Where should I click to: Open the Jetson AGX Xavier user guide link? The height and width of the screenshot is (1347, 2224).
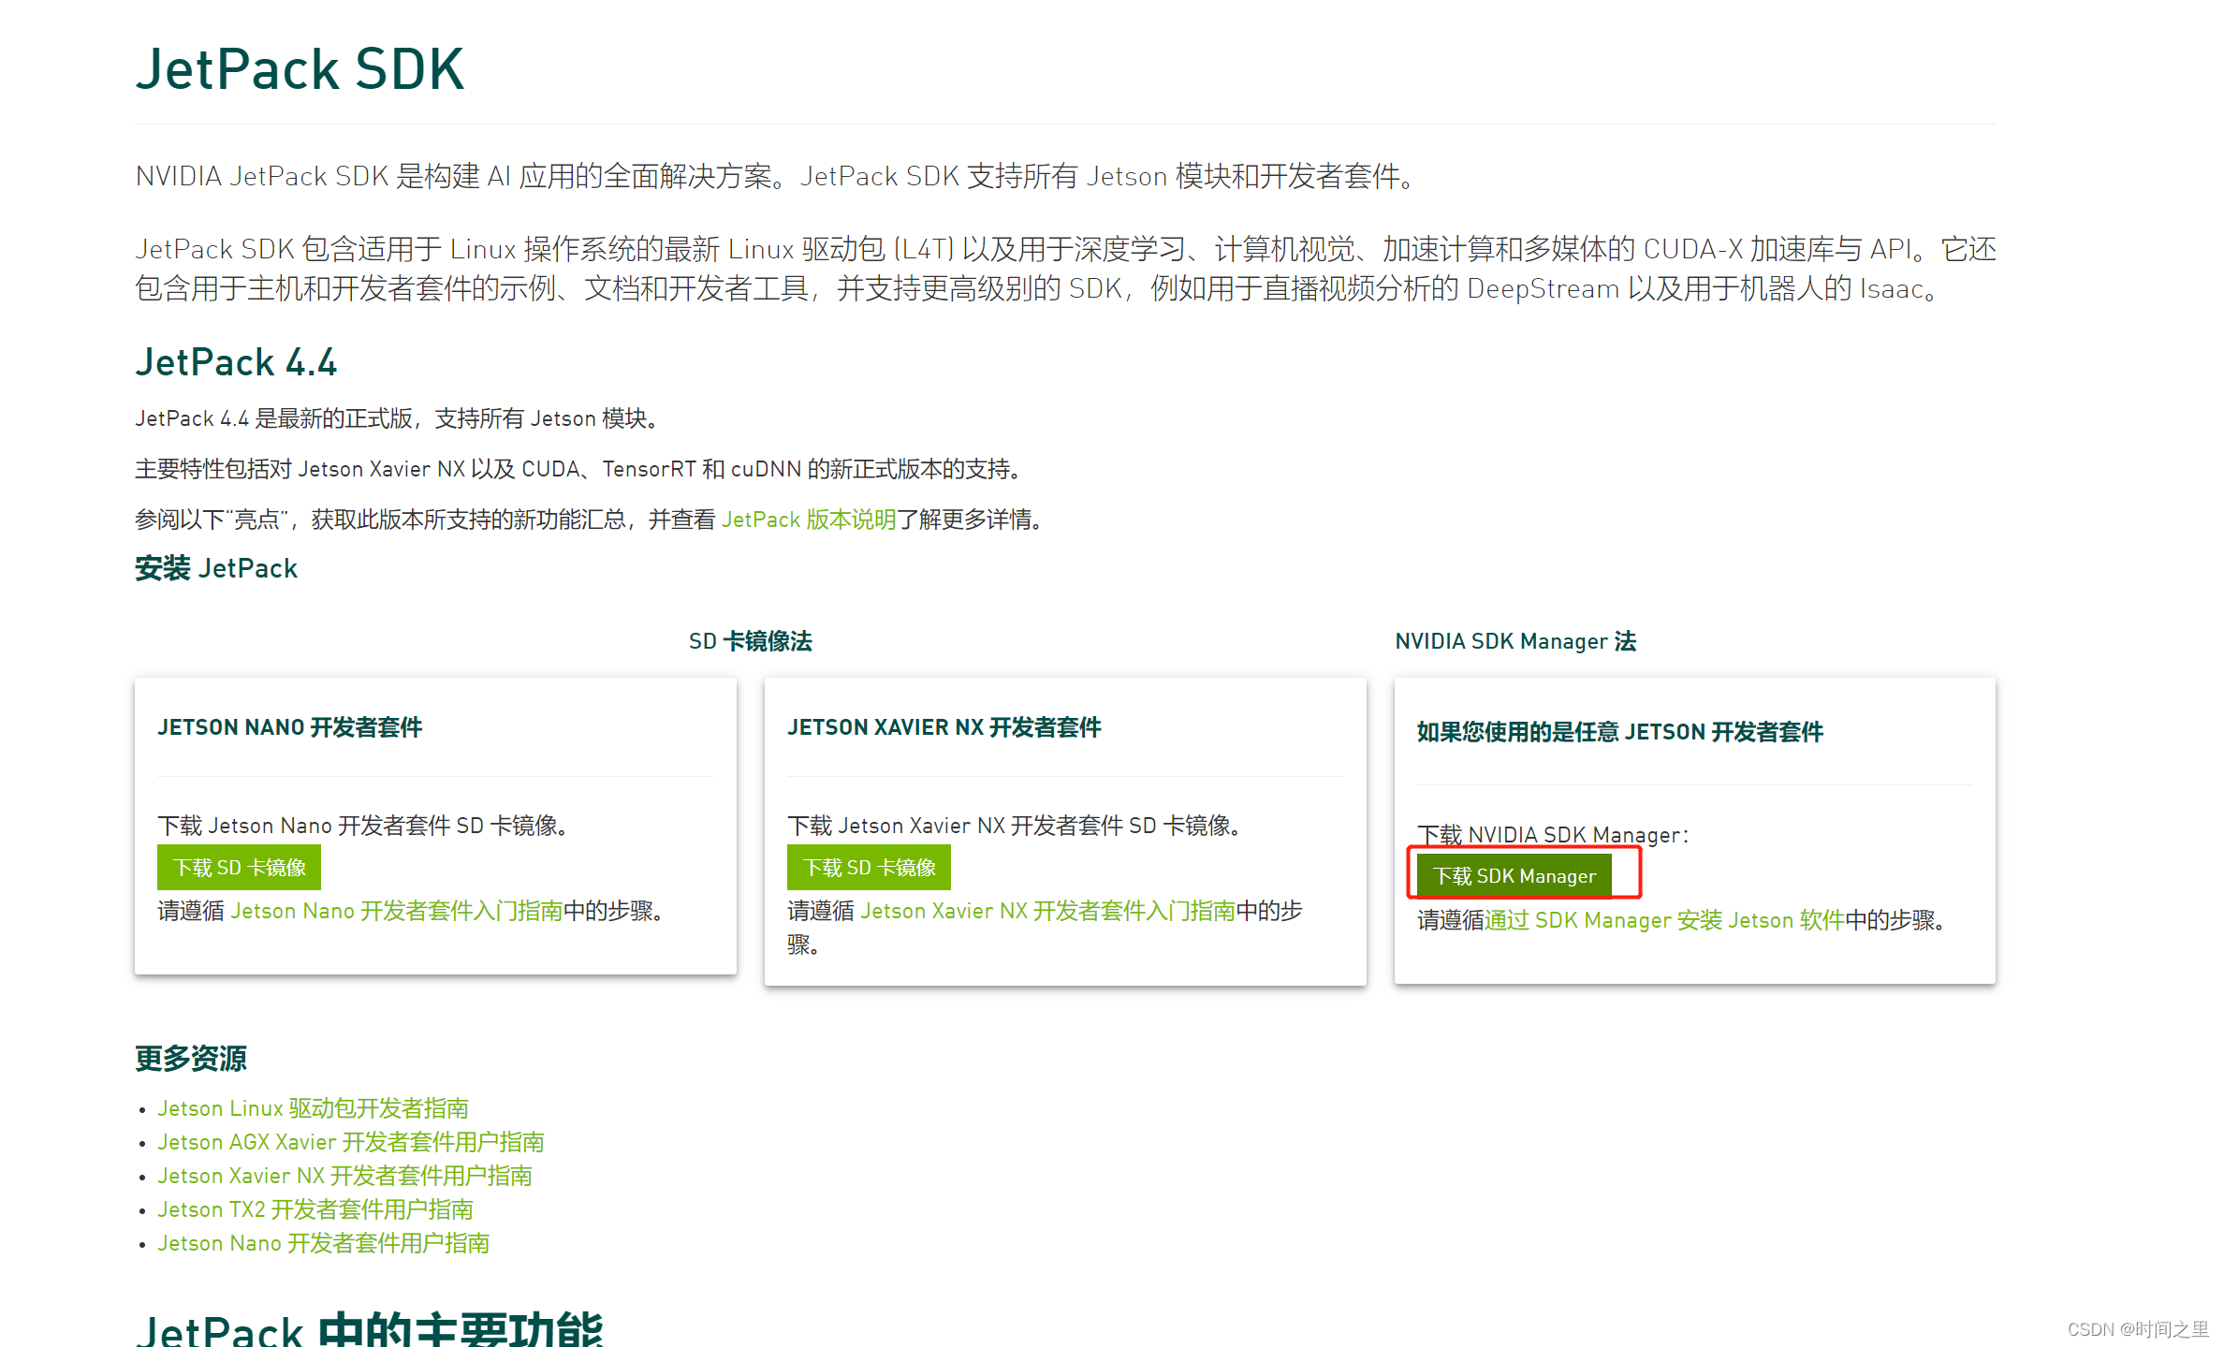350,1142
